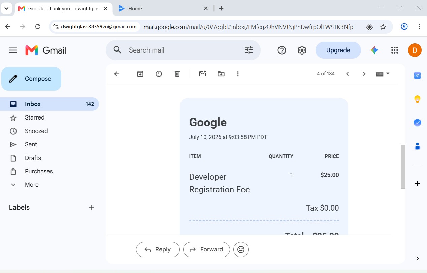Image resolution: width=427 pixels, height=273 pixels.
Task: Click the July 10, 2026 date line
Action: 228,137
